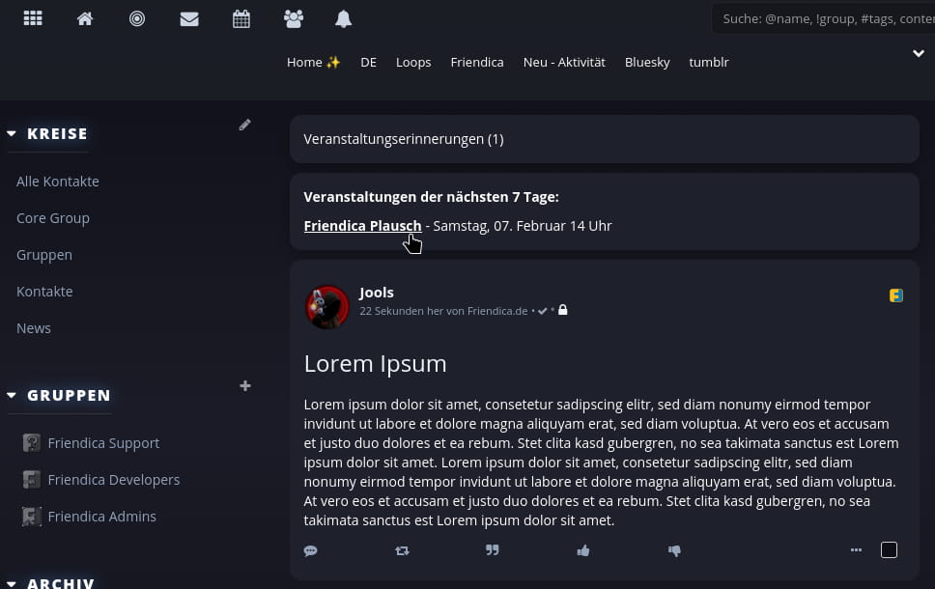Tick the post selection checkbox
This screenshot has height=589, width=935.
pos(889,550)
